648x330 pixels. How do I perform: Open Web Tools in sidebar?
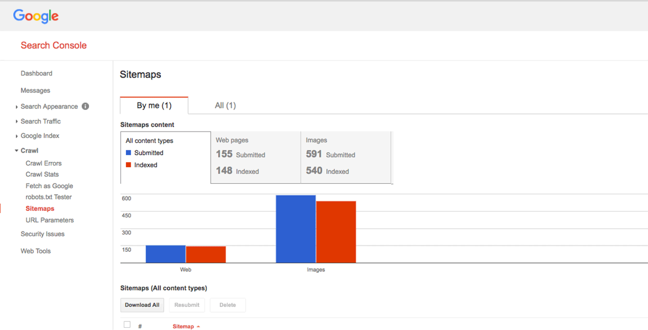(x=36, y=251)
